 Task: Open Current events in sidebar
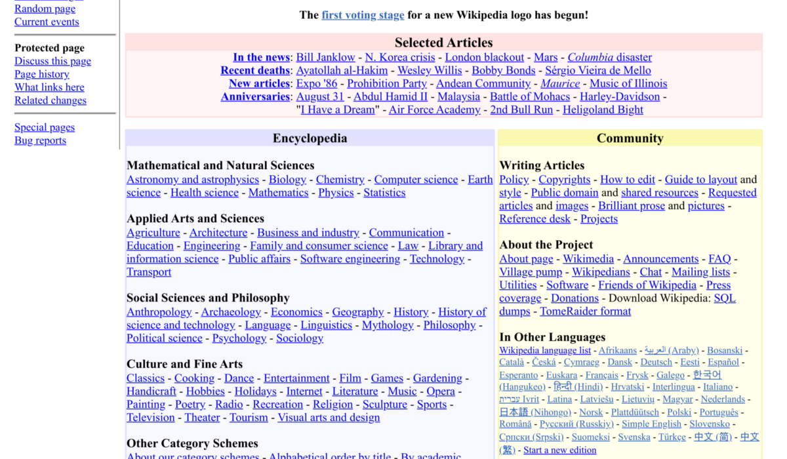pos(47,22)
